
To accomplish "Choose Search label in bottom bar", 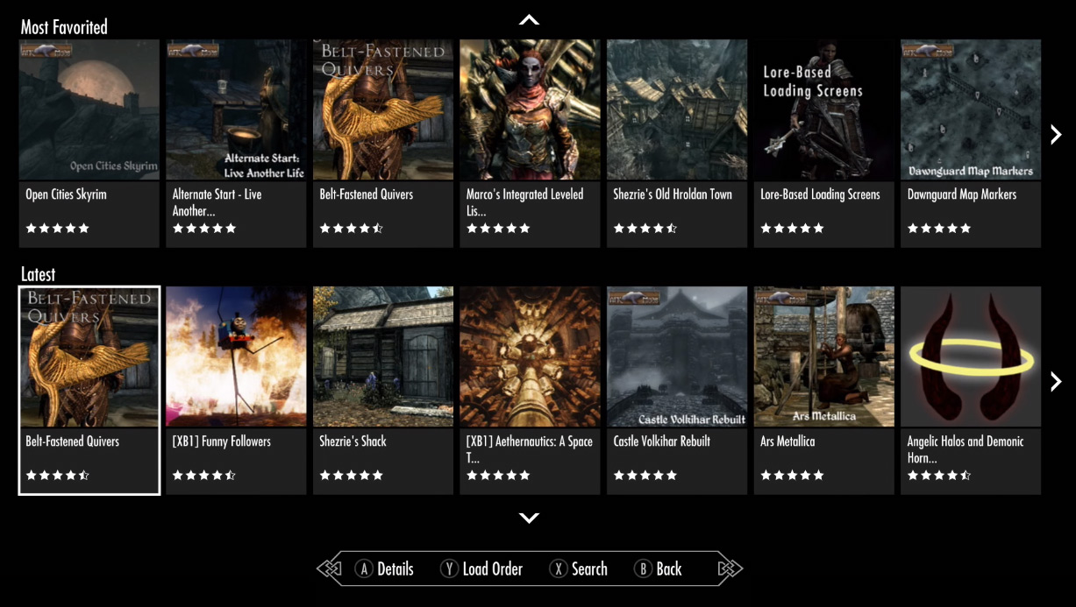I will (x=589, y=568).
